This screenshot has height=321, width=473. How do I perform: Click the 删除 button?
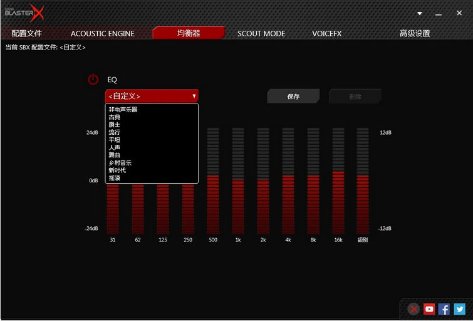pos(355,97)
